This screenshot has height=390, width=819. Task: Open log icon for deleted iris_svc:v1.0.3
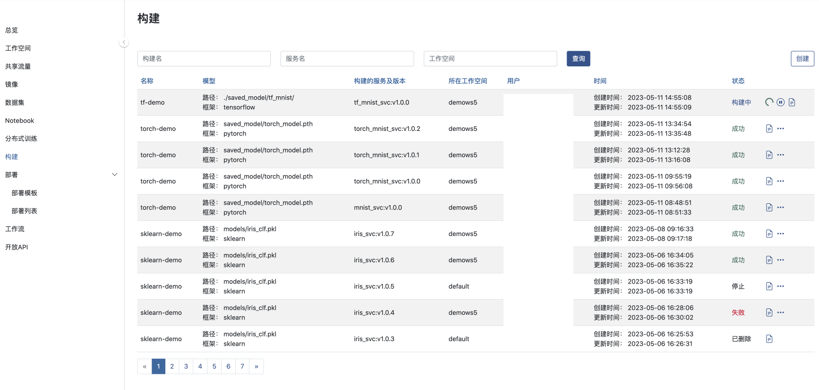(769, 339)
